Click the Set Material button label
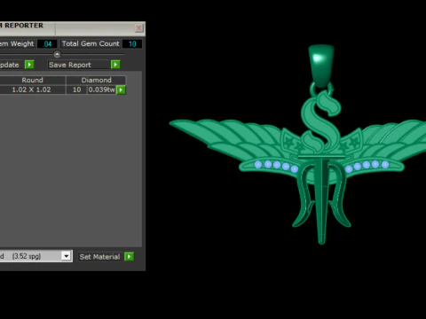This screenshot has height=319, width=426. (99, 257)
